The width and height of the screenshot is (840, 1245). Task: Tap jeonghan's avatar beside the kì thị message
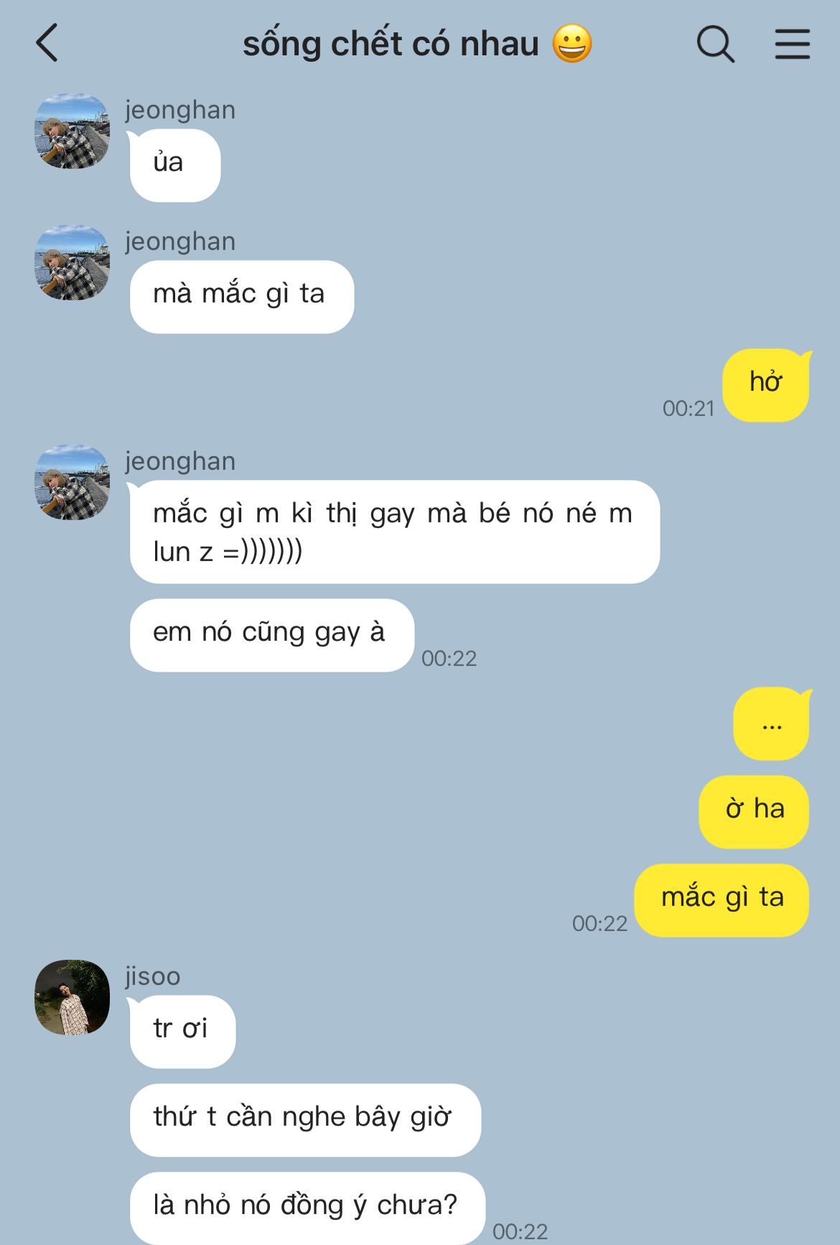coord(72,482)
